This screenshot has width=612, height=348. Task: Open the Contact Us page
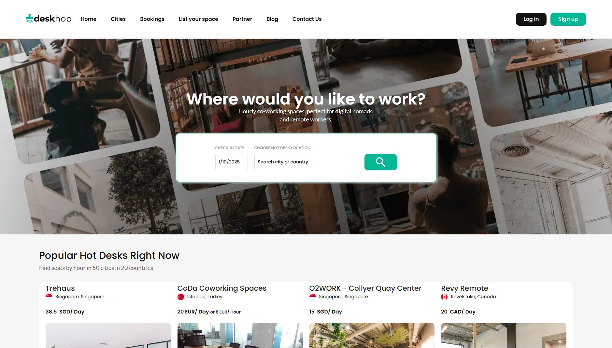[307, 19]
